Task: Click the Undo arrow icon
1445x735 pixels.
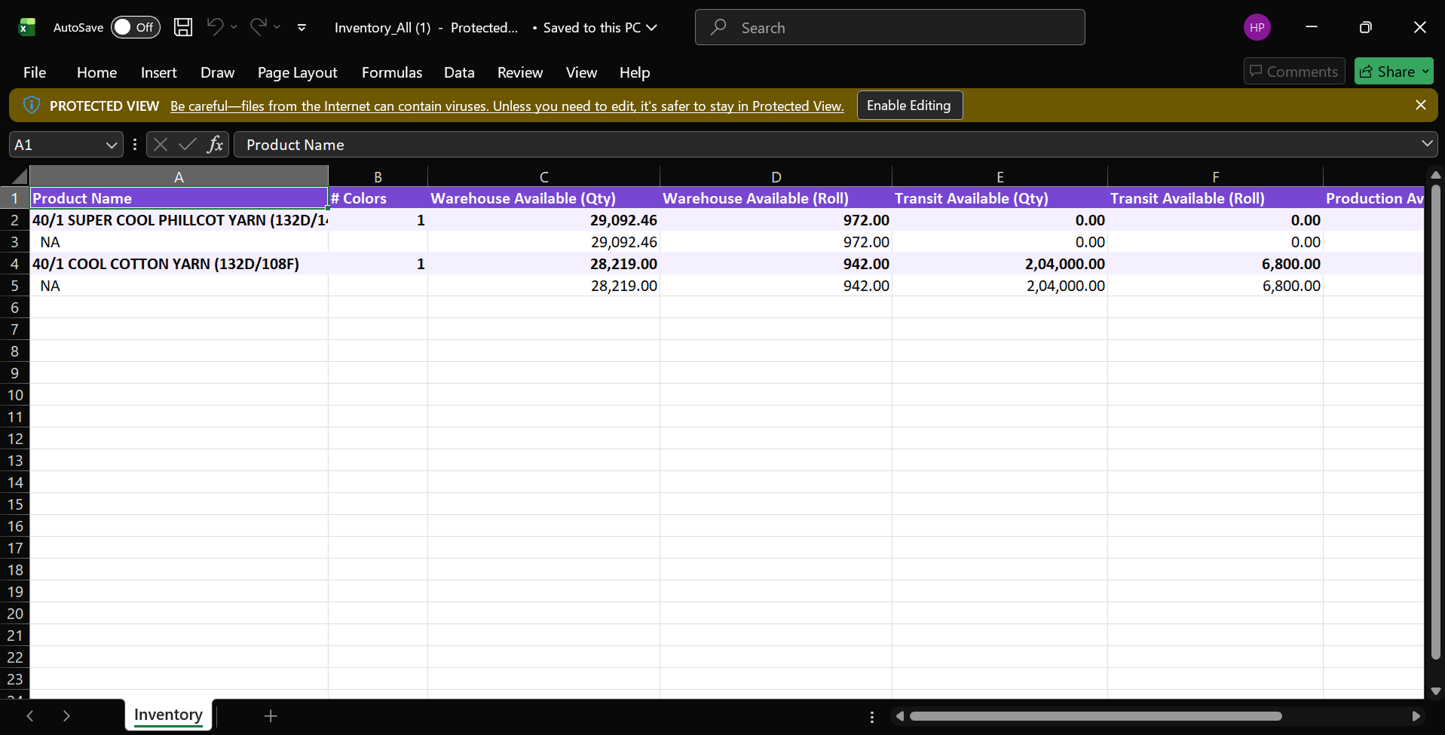Action: [x=215, y=27]
